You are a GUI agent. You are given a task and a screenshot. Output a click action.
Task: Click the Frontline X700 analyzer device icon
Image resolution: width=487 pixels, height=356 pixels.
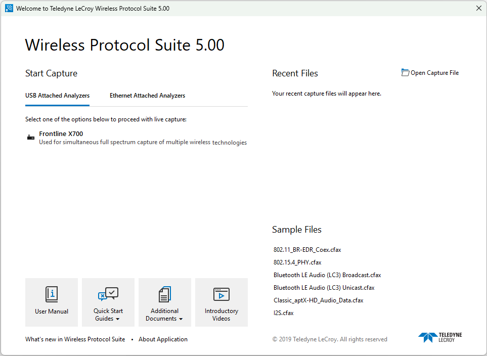pos(31,138)
